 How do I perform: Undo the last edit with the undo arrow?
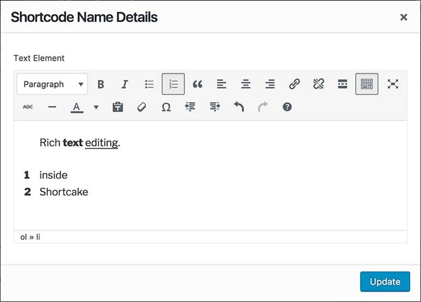239,107
